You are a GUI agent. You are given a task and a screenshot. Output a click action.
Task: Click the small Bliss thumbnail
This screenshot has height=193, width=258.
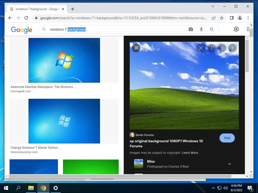139,164
